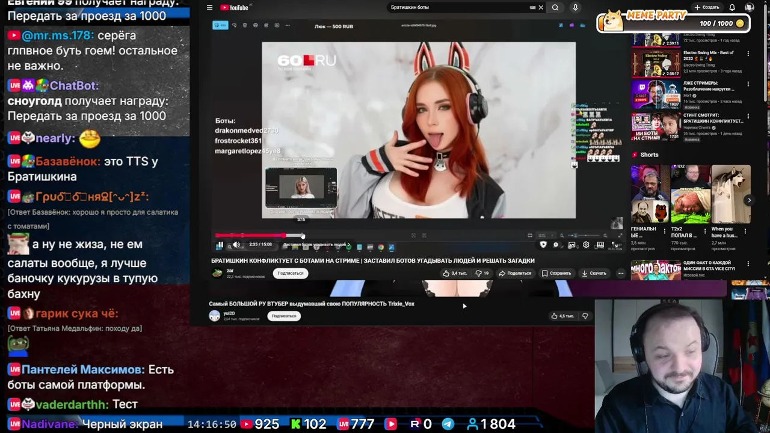The width and height of the screenshot is (770, 433).
Task: Open YouTube notifications bell
Action: pyautogui.click(x=732, y=7)
